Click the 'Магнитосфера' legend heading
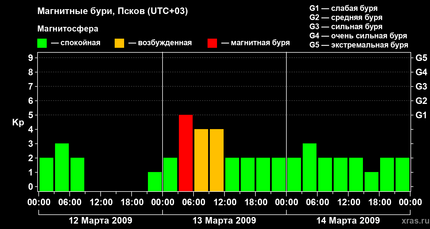Viewport: 430px width, 229px height. point(68,29)
